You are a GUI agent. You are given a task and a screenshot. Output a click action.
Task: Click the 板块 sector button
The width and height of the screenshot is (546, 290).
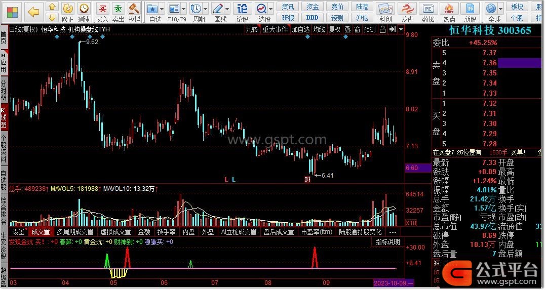pyautogui.click(x=517, y=7)
